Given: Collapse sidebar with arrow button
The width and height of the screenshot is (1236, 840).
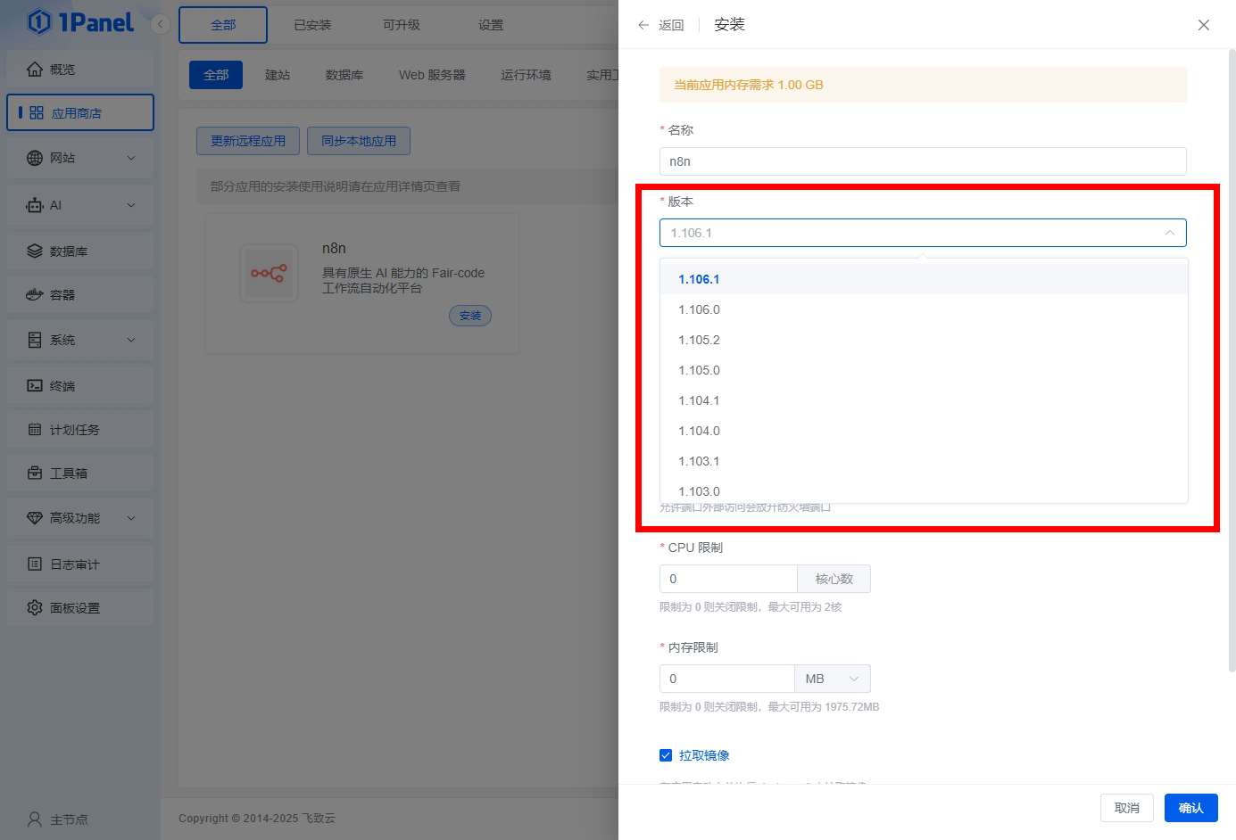Looking at the screenshot, I should click(x=161, y=24).
